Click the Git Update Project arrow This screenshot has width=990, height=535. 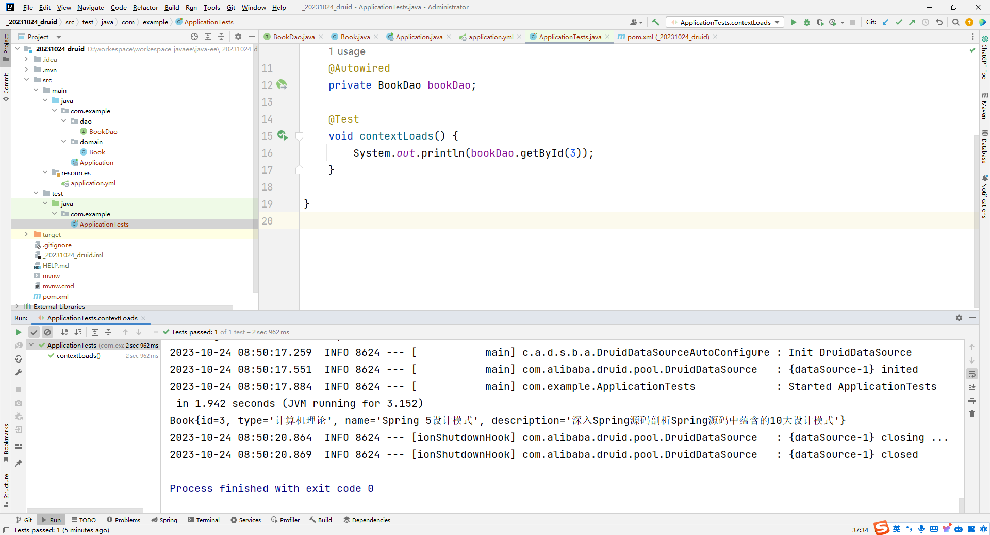pyautogui.click(x=885, y=22)
